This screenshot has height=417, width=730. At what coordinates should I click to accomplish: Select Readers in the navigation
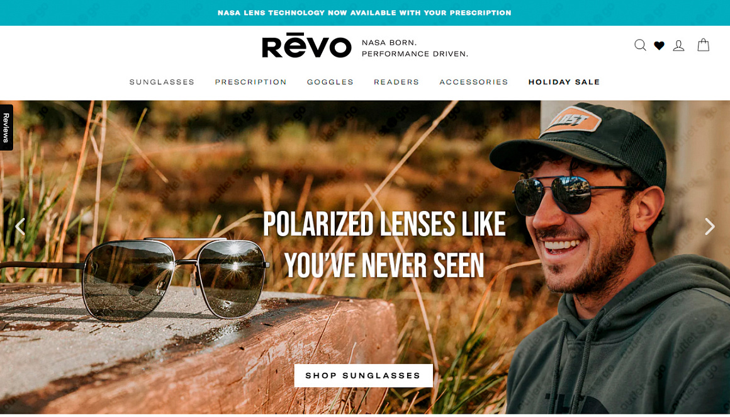point(396,82)
